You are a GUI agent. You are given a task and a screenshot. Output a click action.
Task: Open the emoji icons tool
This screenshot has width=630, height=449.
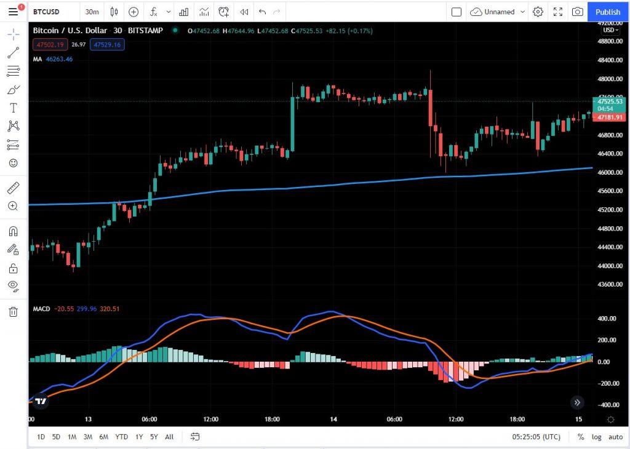(14, 163)
